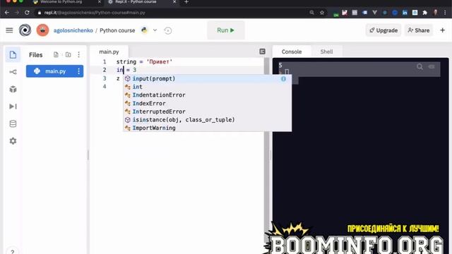Viewport: 452px width, 254px height.
Task: Click the browser address bar
Action: click(x=173, y=13)
